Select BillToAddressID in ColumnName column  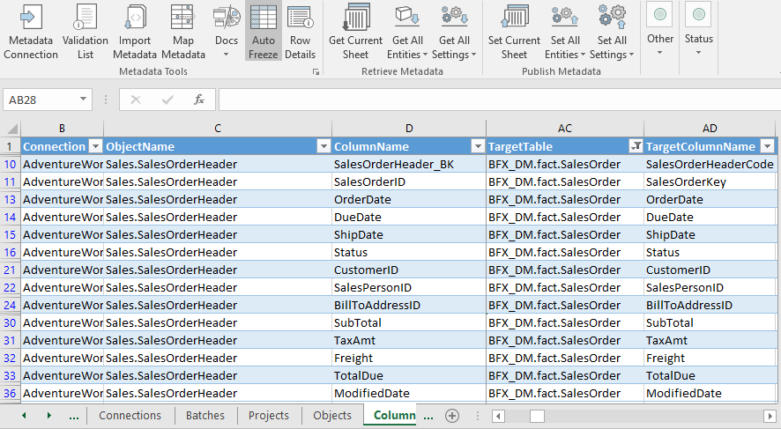click(409, 305)
